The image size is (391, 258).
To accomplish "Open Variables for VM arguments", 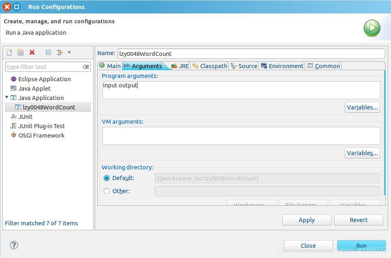I will click(362, 153).
